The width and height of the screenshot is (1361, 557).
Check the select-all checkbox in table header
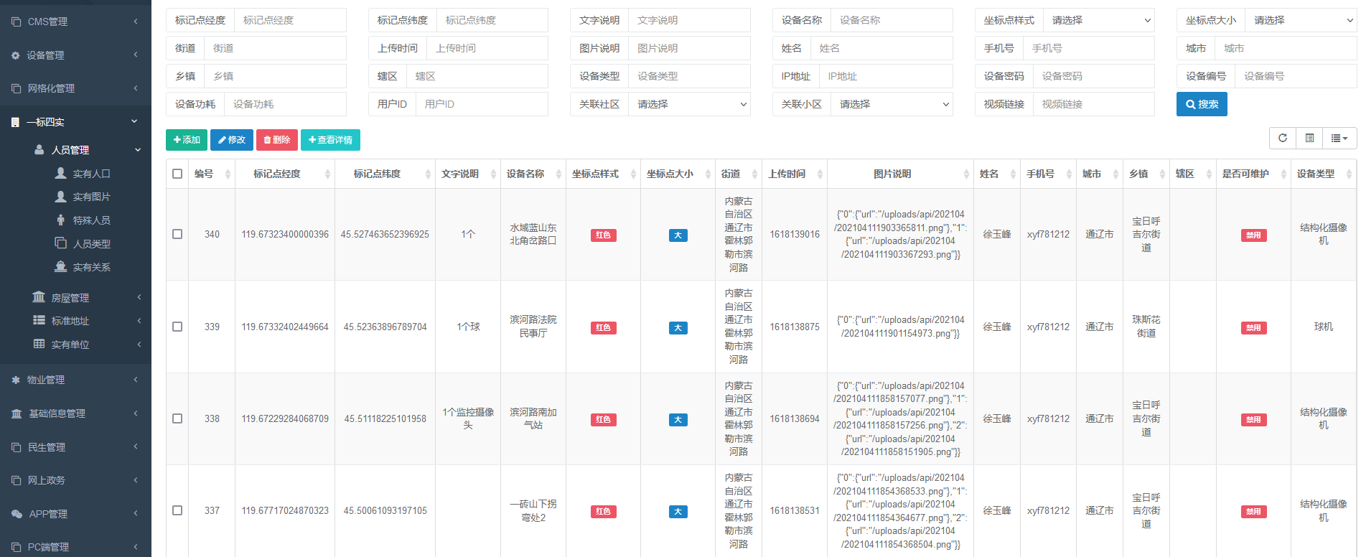point(177,174)
